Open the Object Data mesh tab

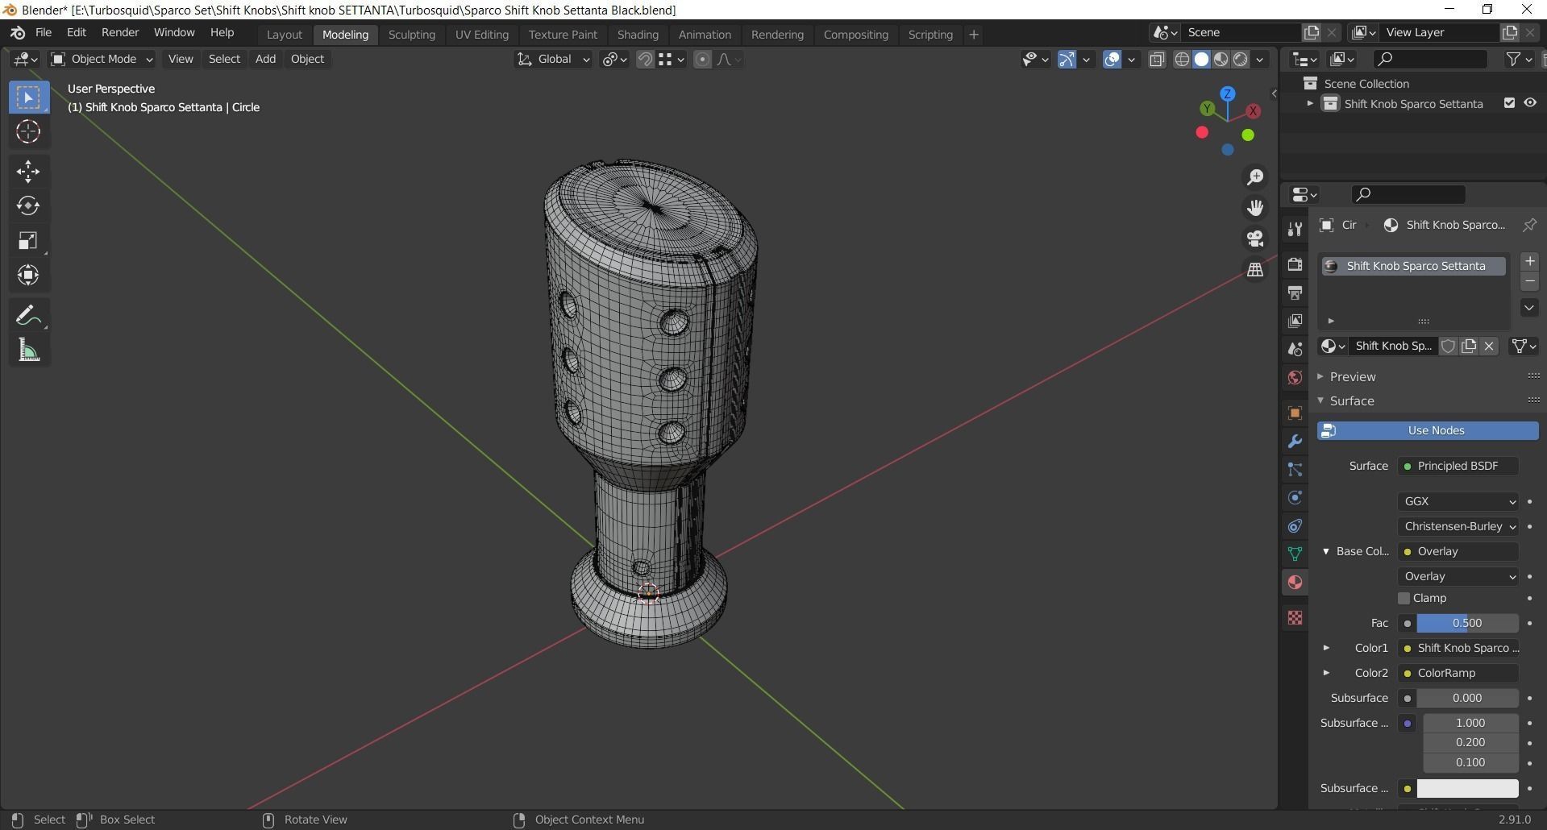pyautogui.click(x=1295, y=554)
